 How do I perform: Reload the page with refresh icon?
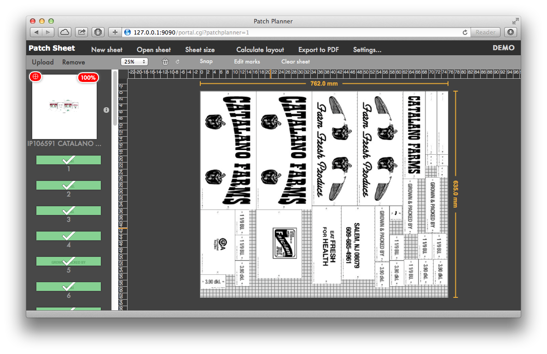point(465,32)
